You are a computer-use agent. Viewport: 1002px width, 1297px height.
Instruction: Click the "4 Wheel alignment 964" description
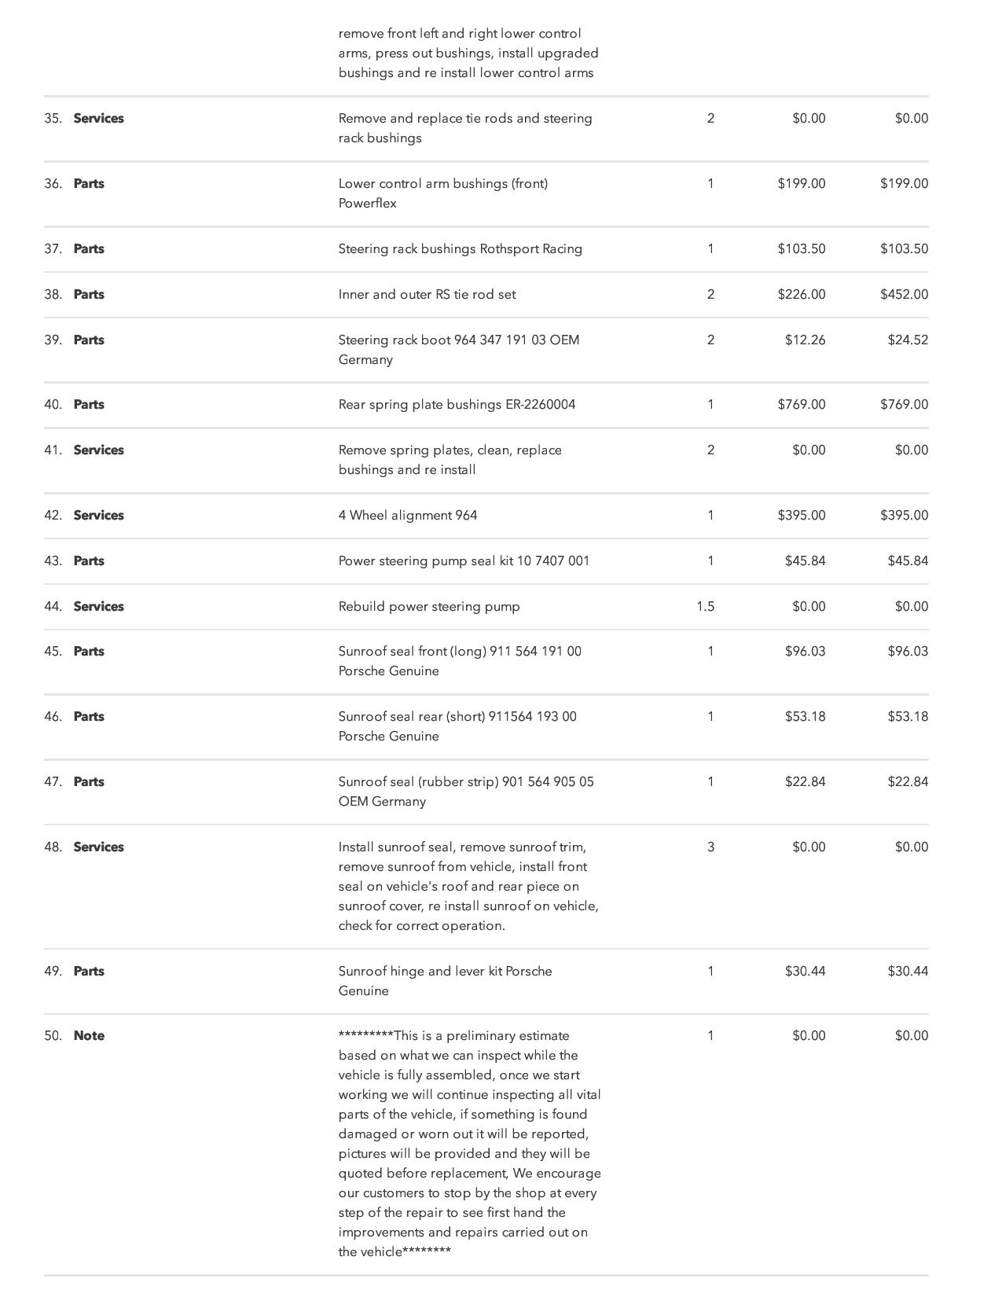click(x=407, y=516)
